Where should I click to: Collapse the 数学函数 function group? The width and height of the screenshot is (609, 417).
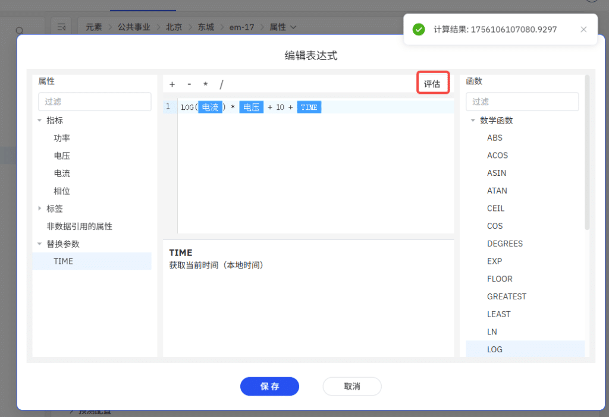(472, 120)
